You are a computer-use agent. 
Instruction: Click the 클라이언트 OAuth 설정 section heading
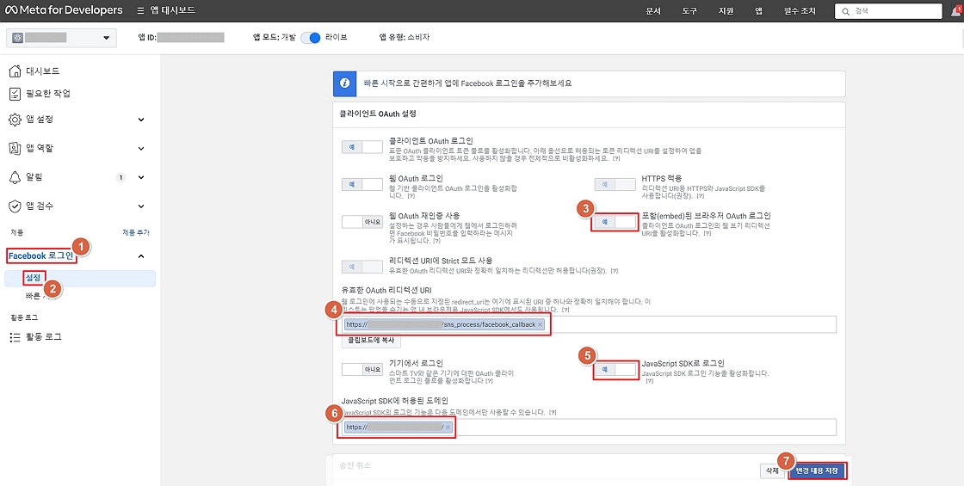click(x=378, y=114)
